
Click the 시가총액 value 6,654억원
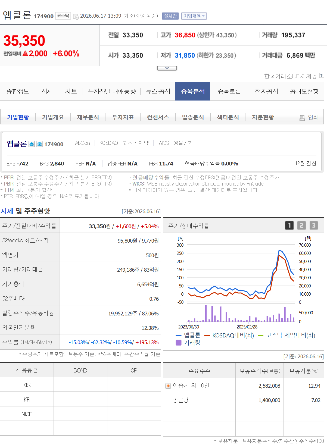148,284
